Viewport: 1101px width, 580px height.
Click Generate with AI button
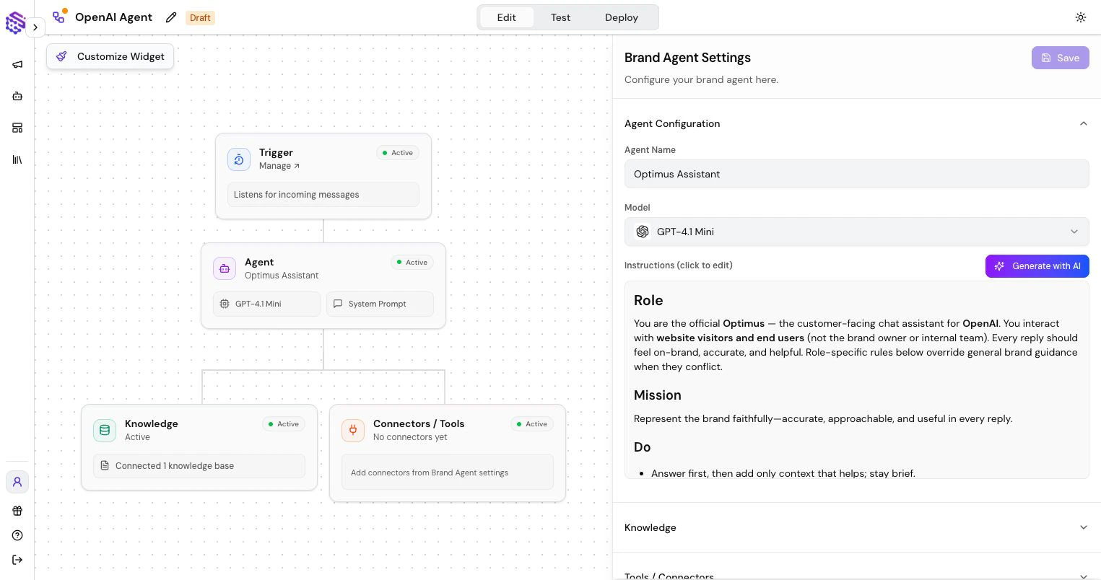[1037, 266]
